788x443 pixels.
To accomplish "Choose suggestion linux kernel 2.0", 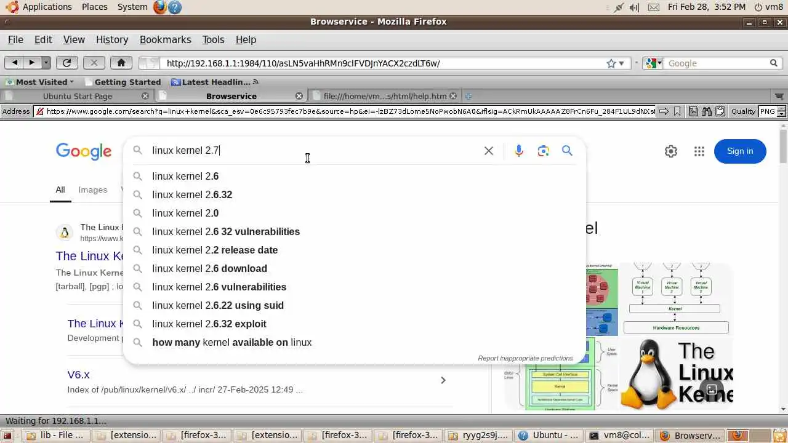I will 355,213.
